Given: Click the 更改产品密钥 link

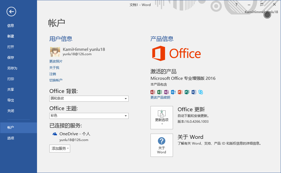Looking at the screenshot, I should [x=160, y=97].
